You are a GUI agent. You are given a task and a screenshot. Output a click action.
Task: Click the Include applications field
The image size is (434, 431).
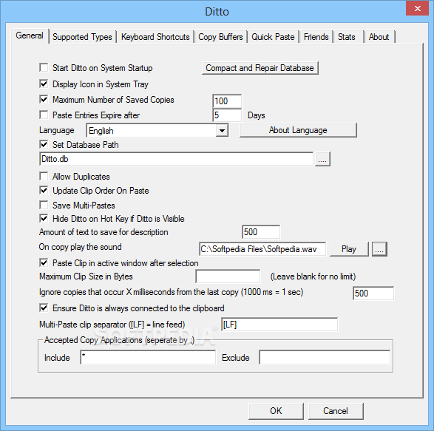pyautogui.click(x=148, y=357)
